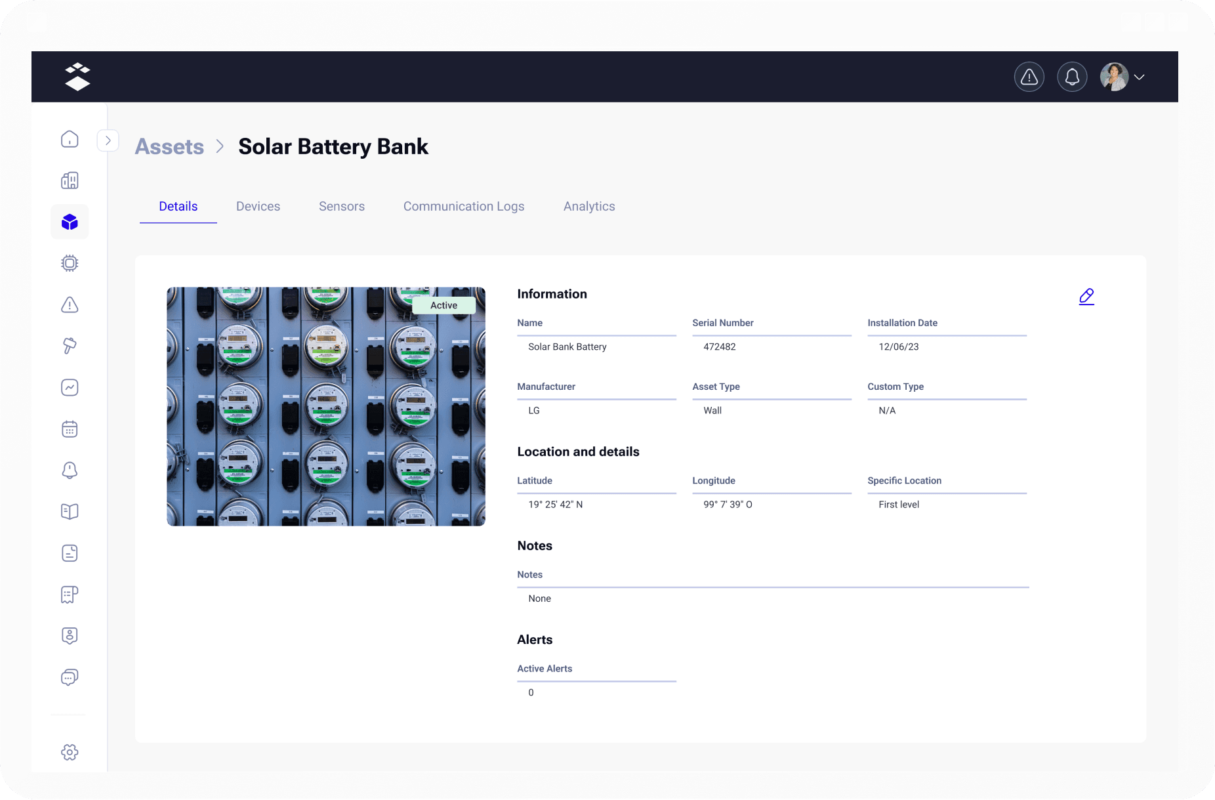This screenshot has width=1215, height=800.
Task: Open the Communication Logs tab
Action: pos(463,206)
